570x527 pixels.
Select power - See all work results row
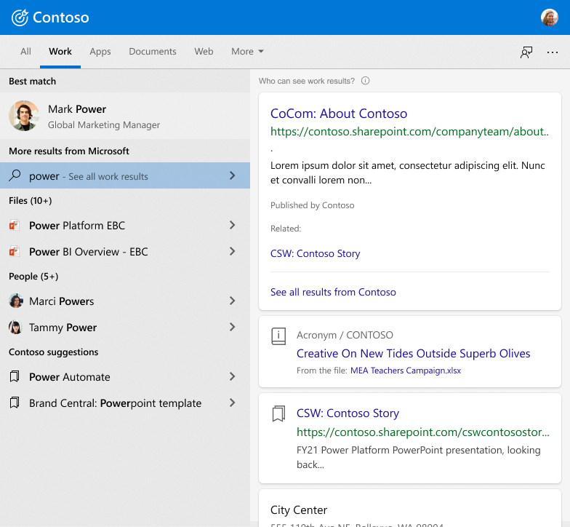click(125, 175)
